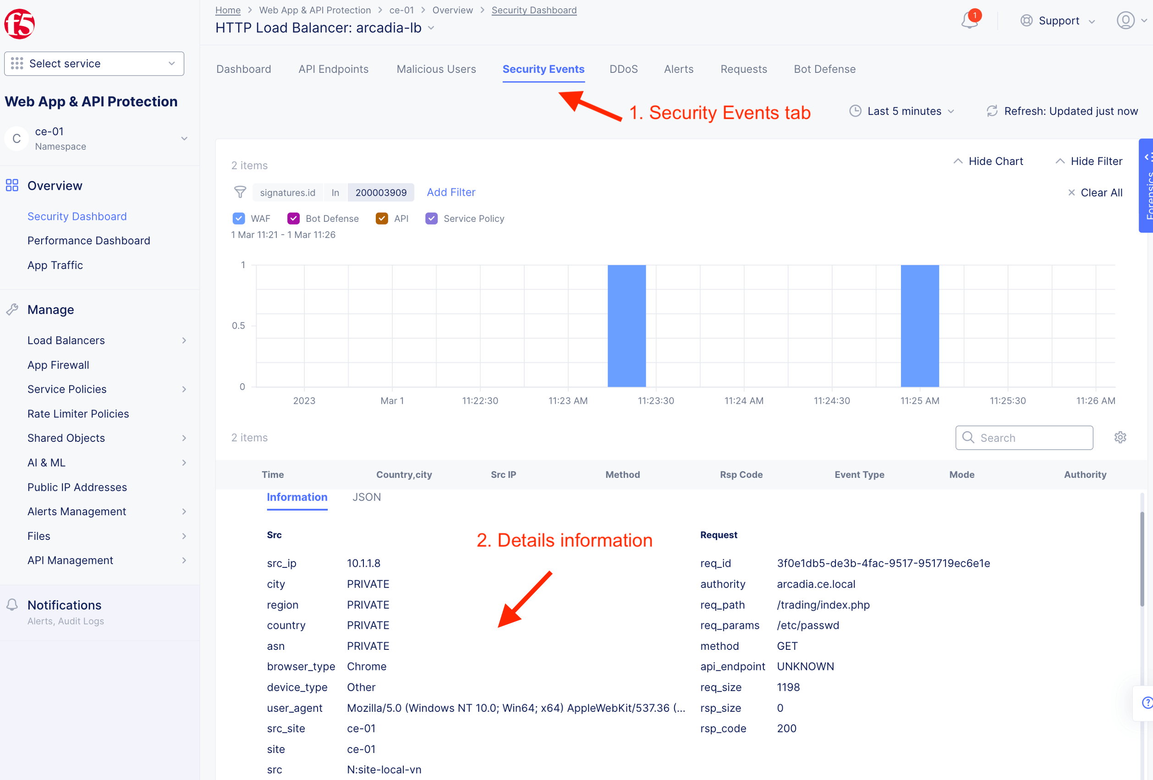Disable the Service Policy checkbox
The image size is (1153, 780).
coord(431,218)
